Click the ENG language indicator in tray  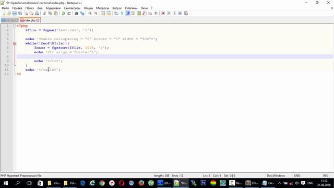pos(310,183)
